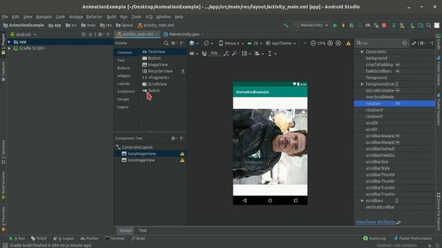Run the app with the green play icon
Viewport: 442px width, 248px height.
[335, 25]
